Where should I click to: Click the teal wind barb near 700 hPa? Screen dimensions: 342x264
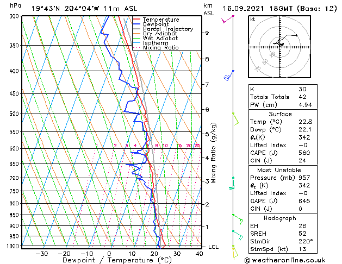232,184
